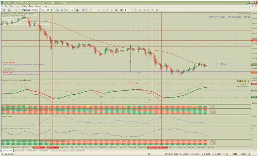Set timeframe to H4

click(x=152, y=10)
